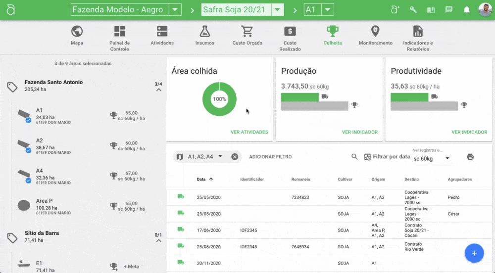
Task: Open the Mapa globe icon
Action: tap(77, 32)
